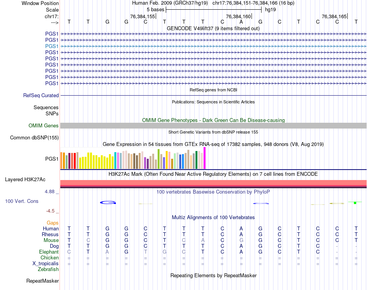Screen dimensions: 367x290
Task: Open the H3K27Ac Mark ENCODE track title
Action: pyautogui.click(x=213, y=174)
